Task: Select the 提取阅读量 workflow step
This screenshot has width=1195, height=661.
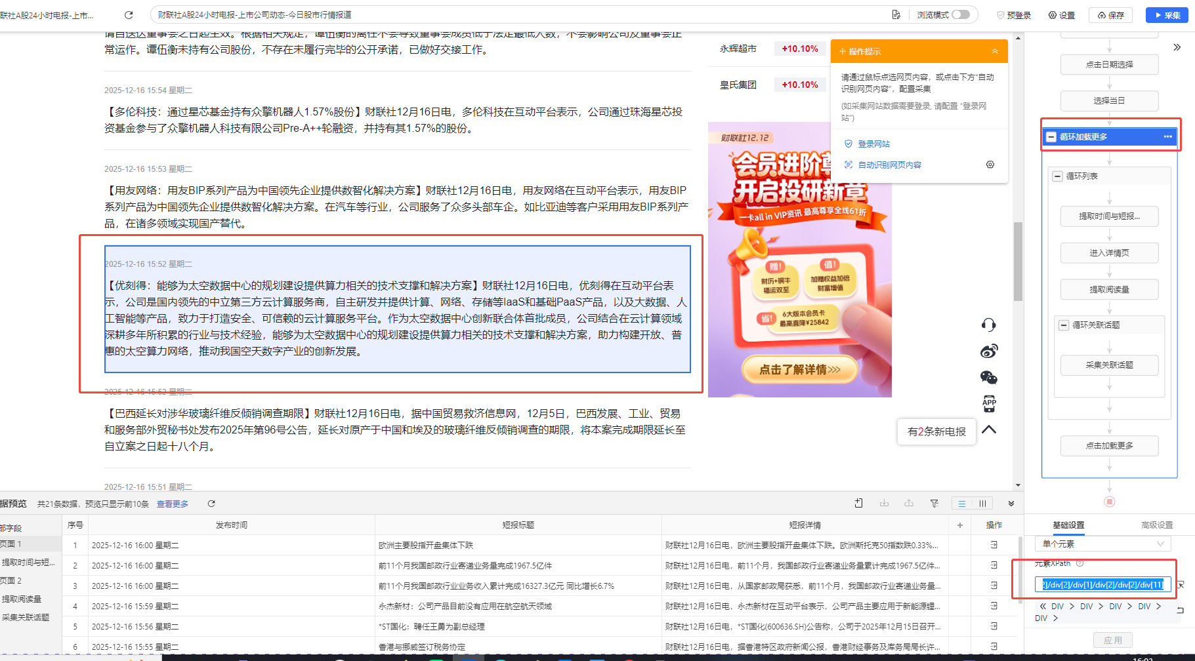Action: point(1109,289)
